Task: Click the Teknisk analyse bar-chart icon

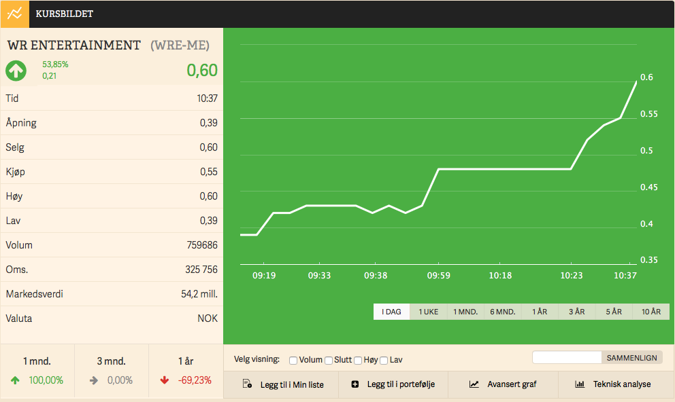Action: pos(580,384)
